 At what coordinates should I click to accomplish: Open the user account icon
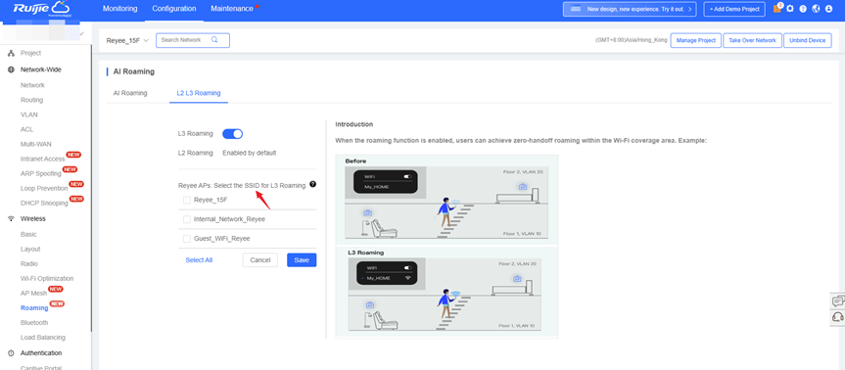pyautogui.click(x=828, y=9)
